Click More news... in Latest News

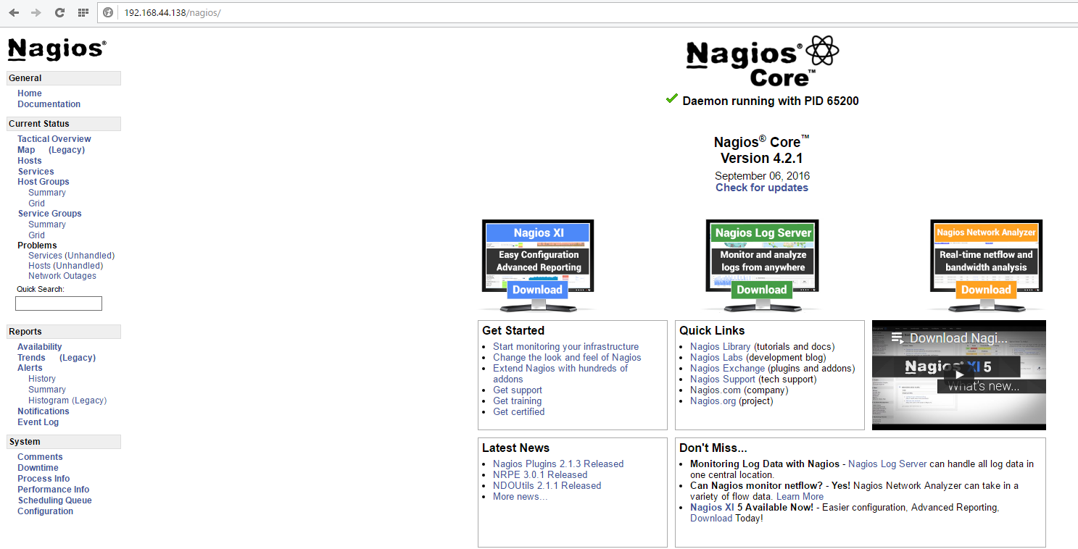520,495
